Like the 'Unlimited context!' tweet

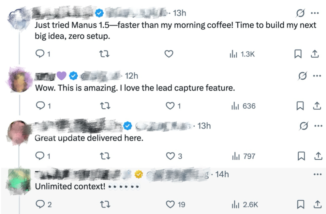click(171, 205)
